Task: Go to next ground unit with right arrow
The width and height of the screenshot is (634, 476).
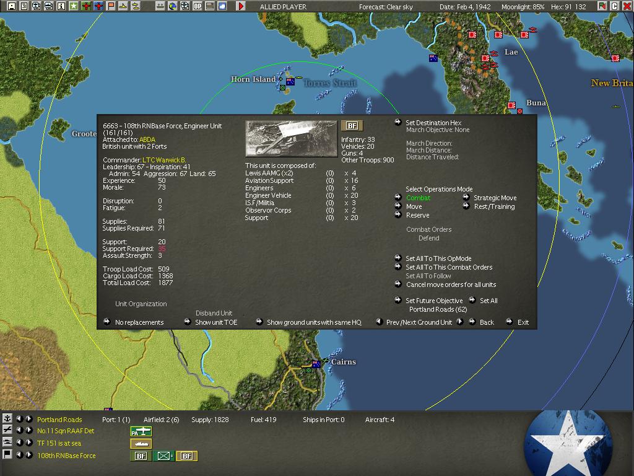Action: 460,322
